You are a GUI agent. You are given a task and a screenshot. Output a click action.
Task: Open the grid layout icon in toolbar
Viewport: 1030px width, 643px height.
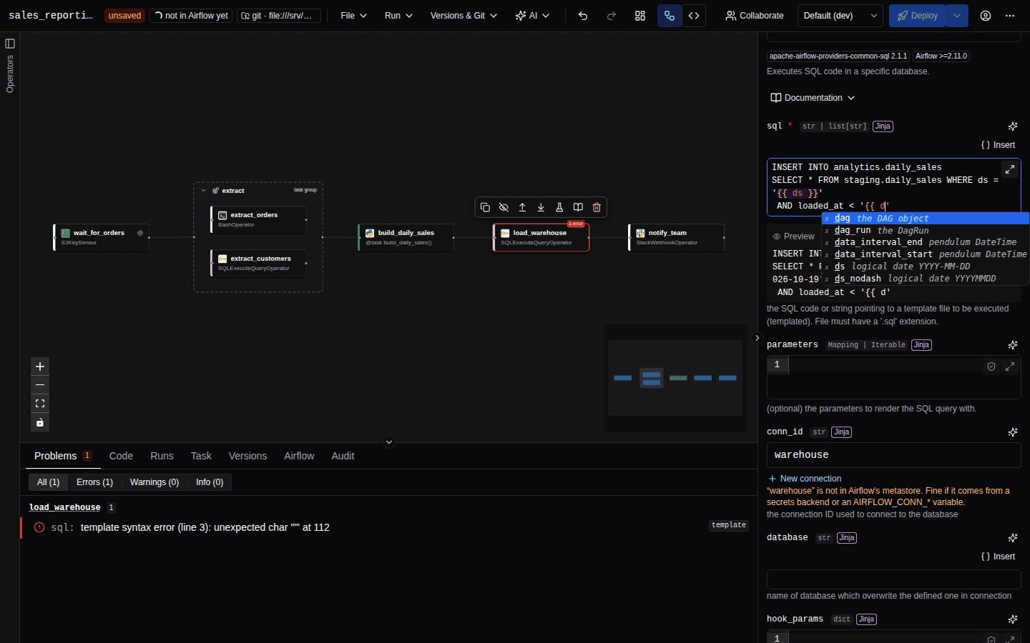(640, 16)
